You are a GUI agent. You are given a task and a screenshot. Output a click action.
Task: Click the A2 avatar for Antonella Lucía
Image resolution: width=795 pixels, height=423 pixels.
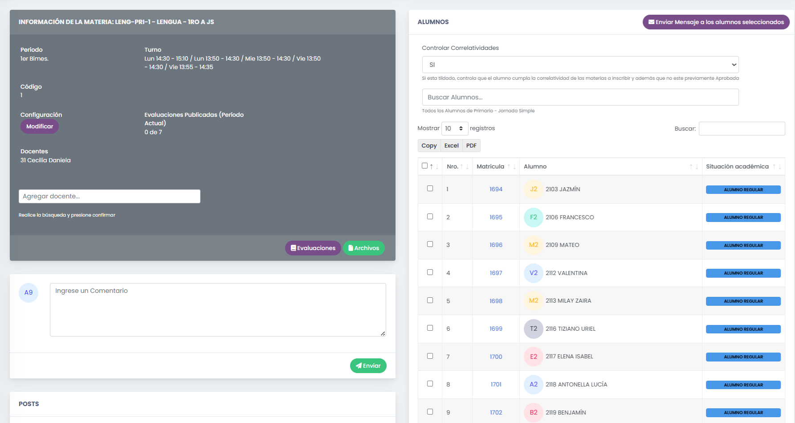tap(533, 385)
